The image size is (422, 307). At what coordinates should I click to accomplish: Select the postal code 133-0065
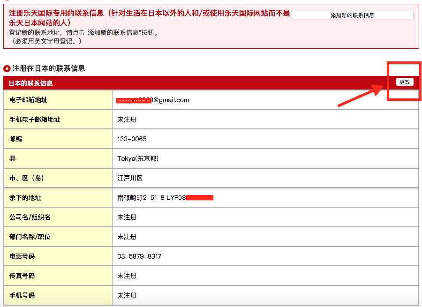(132, 139)
